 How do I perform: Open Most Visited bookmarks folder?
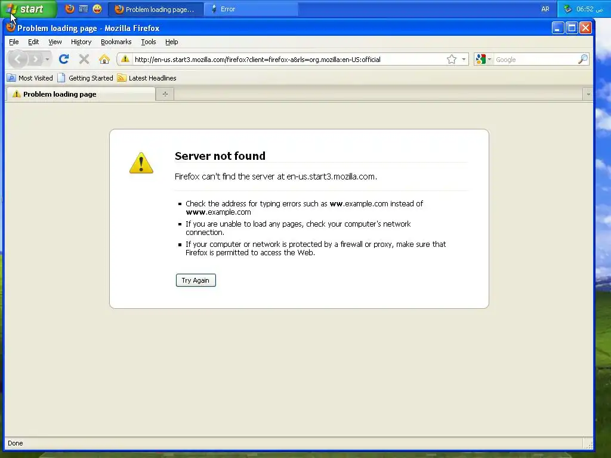[30, 78]
